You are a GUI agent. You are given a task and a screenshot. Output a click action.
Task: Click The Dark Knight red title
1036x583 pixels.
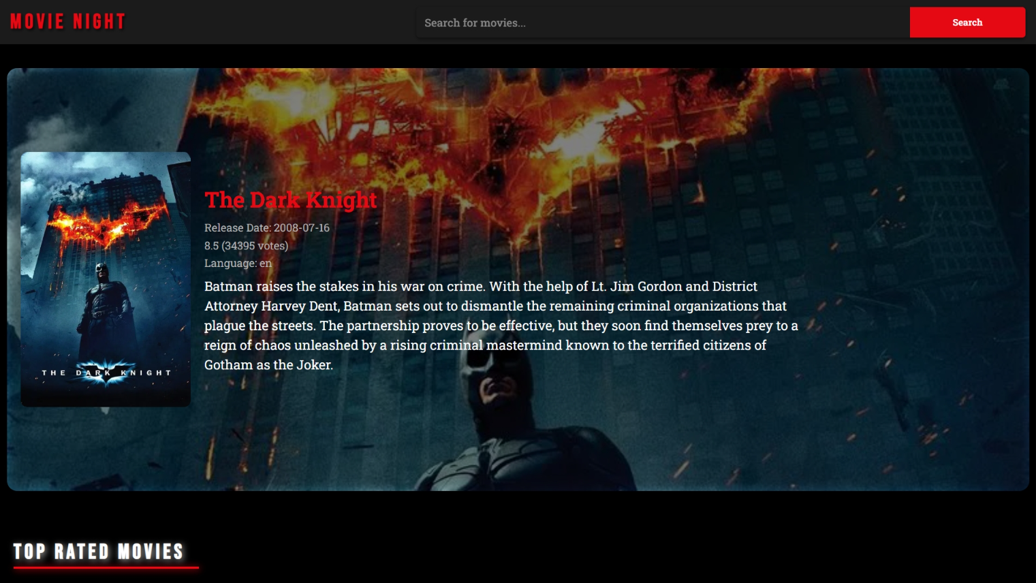tap(290, 200)
